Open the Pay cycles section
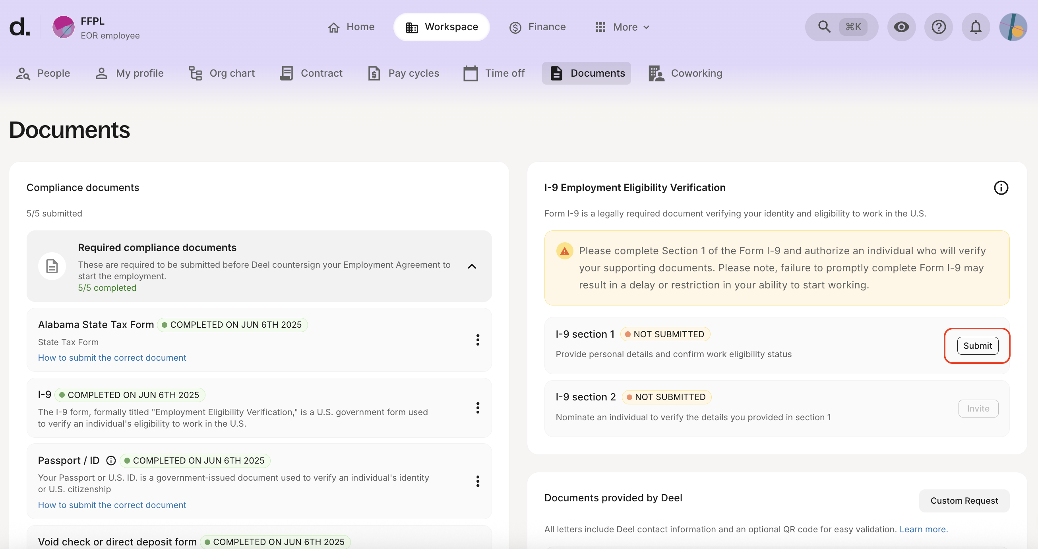Screen dimensions: 1038x549 point(403,73)
